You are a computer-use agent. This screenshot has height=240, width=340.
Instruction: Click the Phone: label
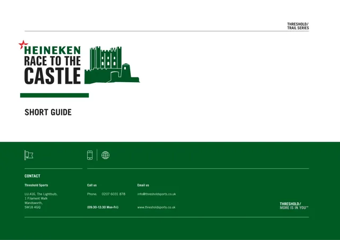[x=92, y=194]
